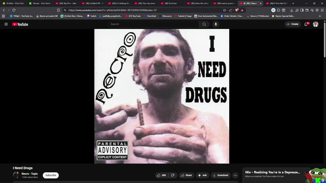
Task: Open the account avatar menu
Action: click(316, 24)
